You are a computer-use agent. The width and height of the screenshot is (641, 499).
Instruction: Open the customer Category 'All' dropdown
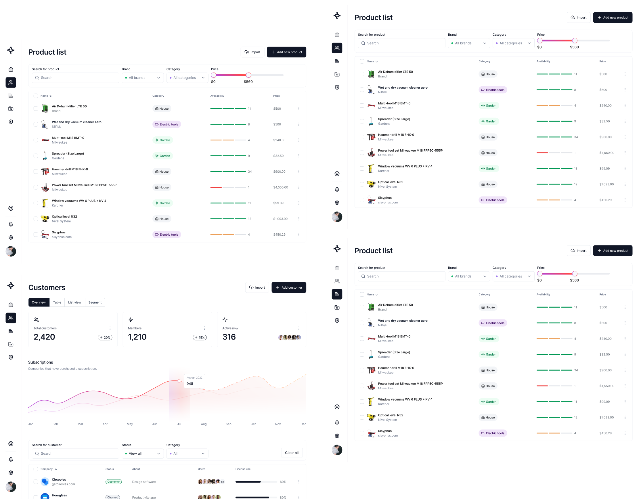tap(187, 454)
